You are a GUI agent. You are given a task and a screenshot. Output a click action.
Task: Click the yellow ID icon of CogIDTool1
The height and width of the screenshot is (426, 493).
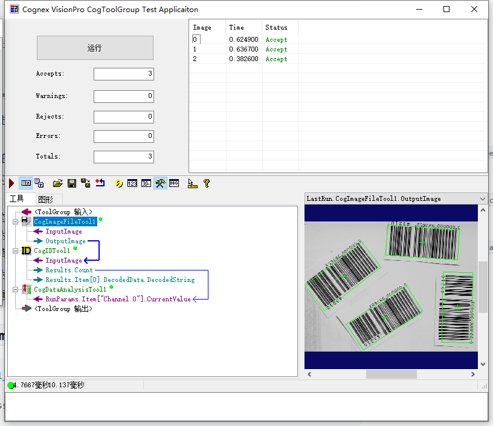click(26, 251)
